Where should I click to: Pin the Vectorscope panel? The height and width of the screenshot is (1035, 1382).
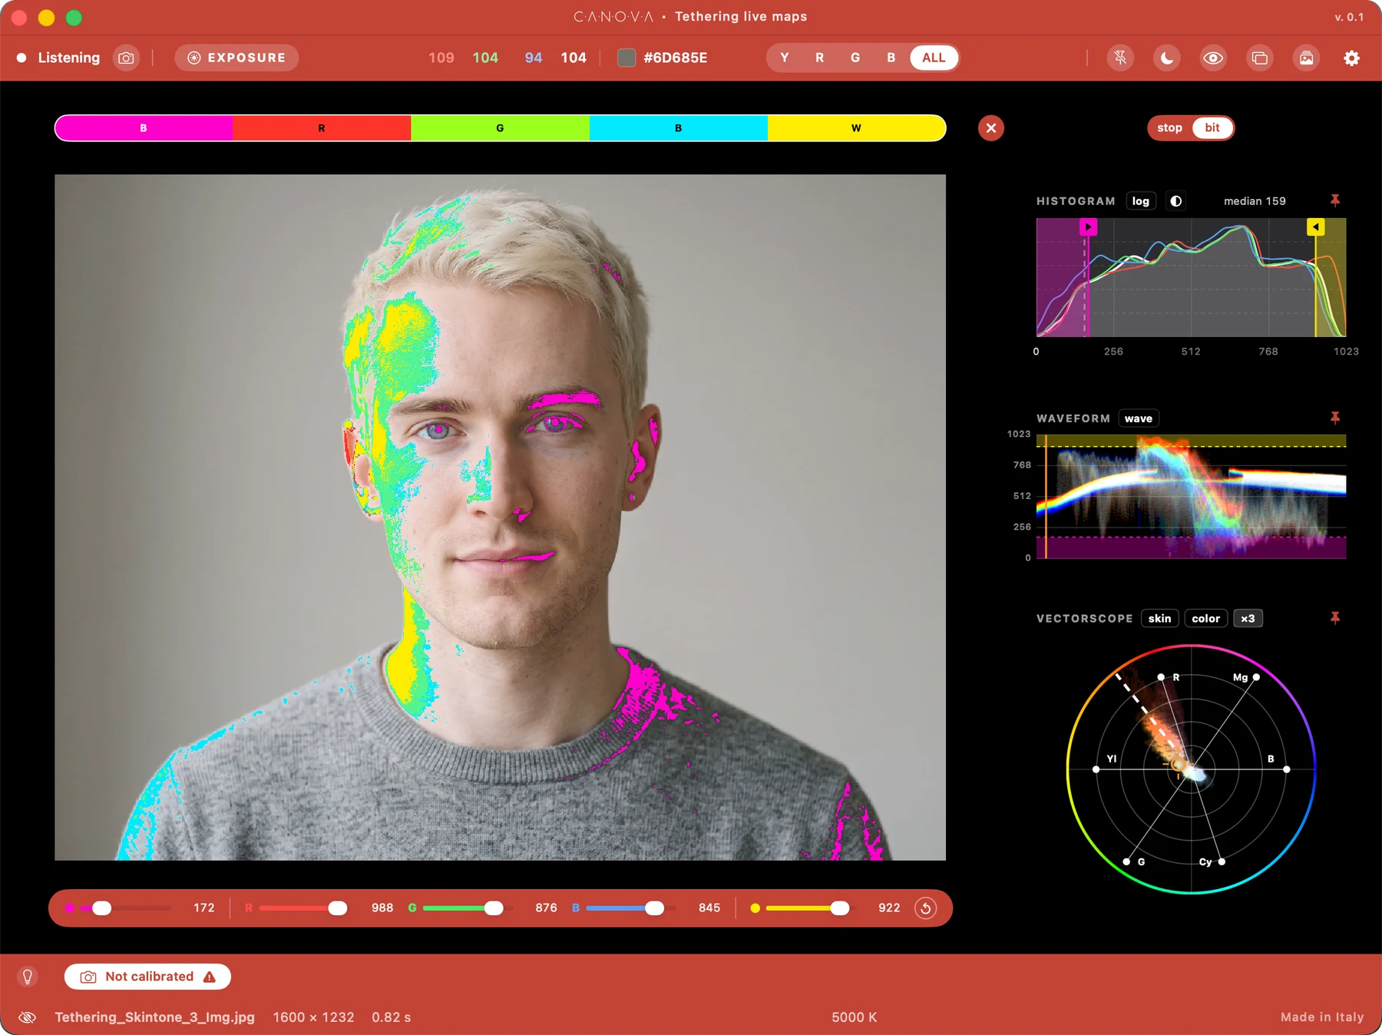coord(1335,618)
